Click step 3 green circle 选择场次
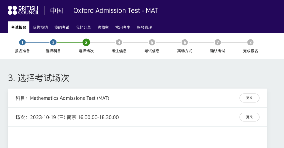Image resolution: width=284 pixels, height=148 pixels. pyautogui.click(x=86, y=43)
